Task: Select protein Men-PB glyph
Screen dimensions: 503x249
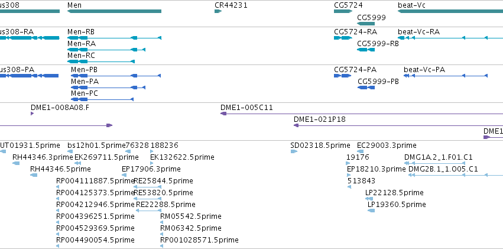Action: 116,76
